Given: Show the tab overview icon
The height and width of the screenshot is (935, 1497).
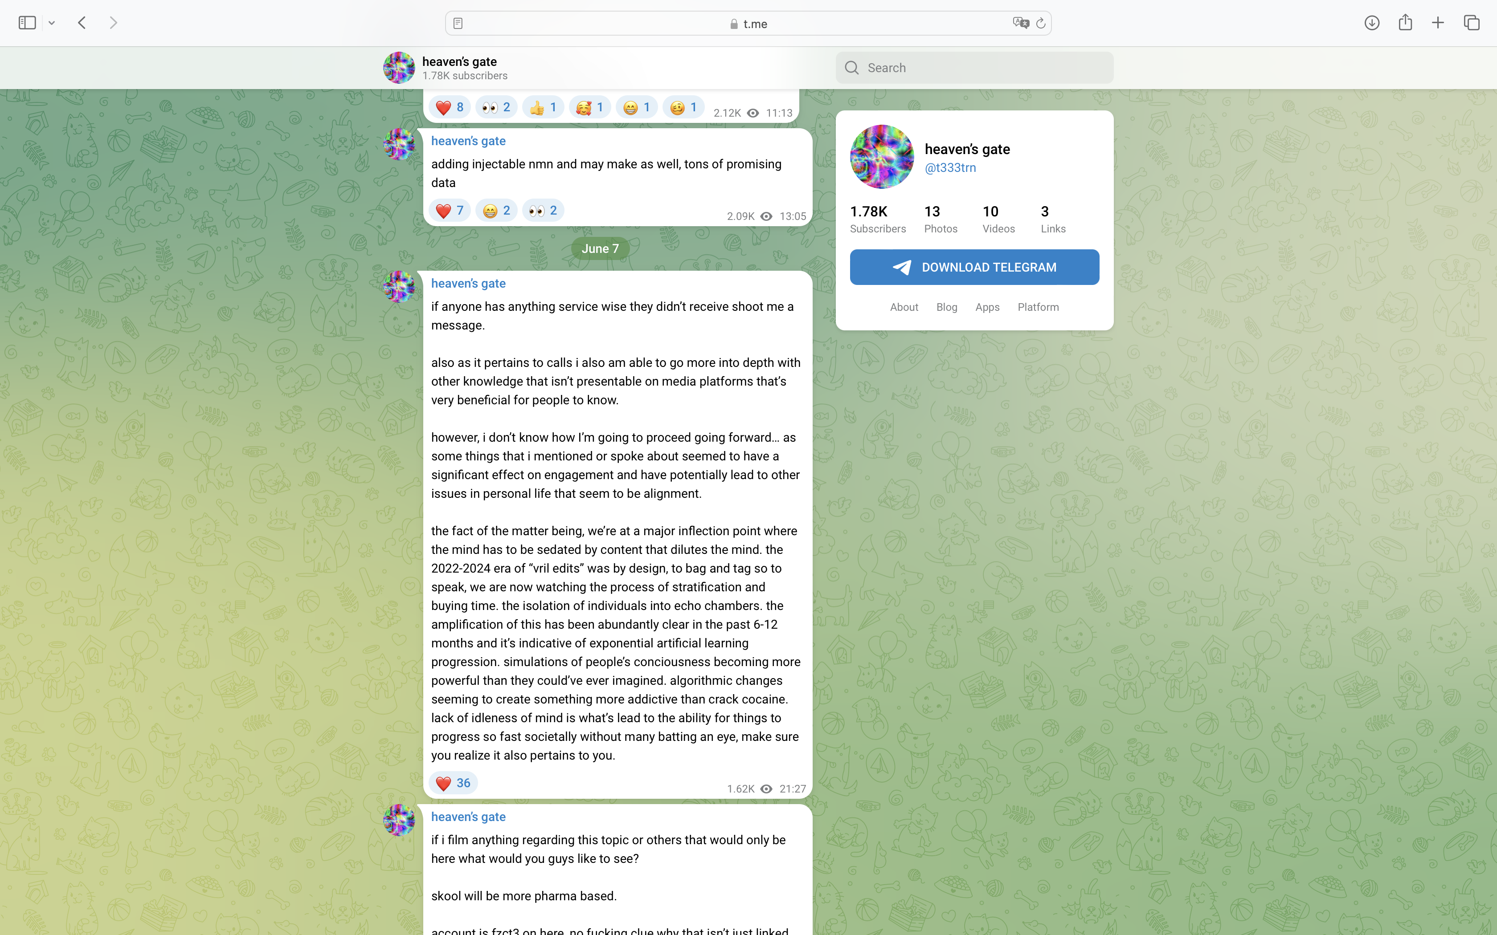Looking at the screenshot, I should pyautogui.click(x=1472, y=23).
